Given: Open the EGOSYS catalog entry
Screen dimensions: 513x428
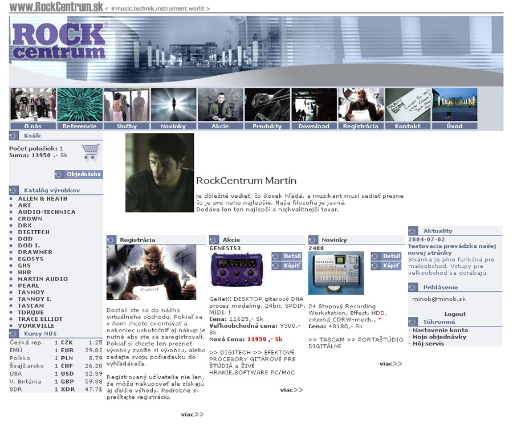Looking at the screenshot, I should pos(30,259).
